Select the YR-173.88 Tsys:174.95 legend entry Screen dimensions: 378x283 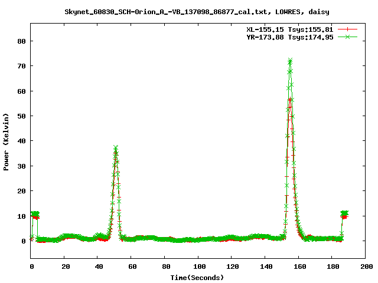point(290,37)
